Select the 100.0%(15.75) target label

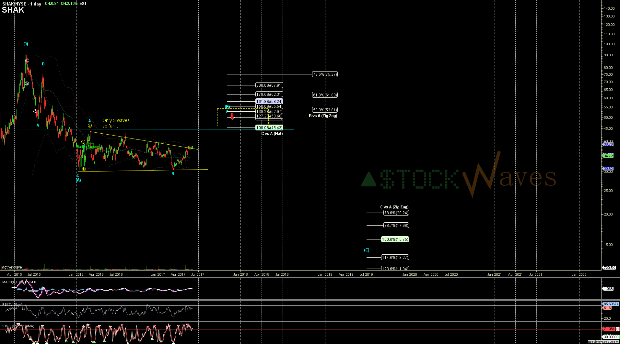[395, 239]
